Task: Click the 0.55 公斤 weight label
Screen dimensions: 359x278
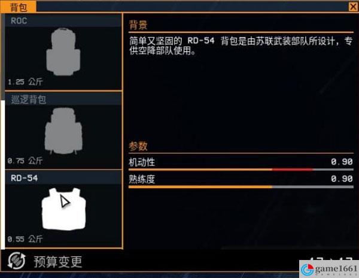Action: coord(25,239)
